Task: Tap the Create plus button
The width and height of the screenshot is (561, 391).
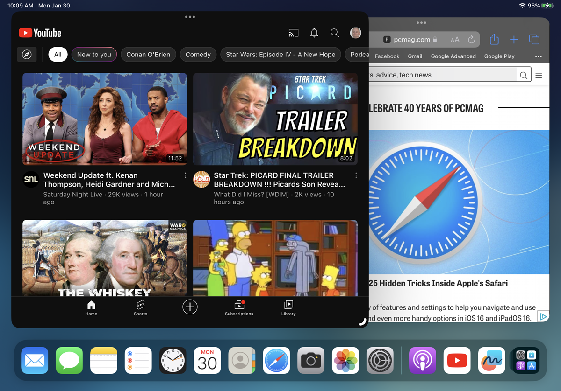Action: coord(190,307)
